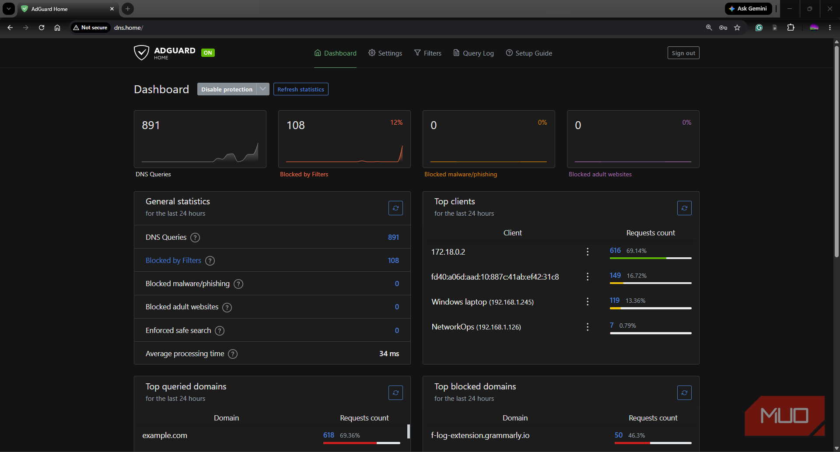
Task: Expand the Disable protection dropdown arrow
Action: click(263, 89)
